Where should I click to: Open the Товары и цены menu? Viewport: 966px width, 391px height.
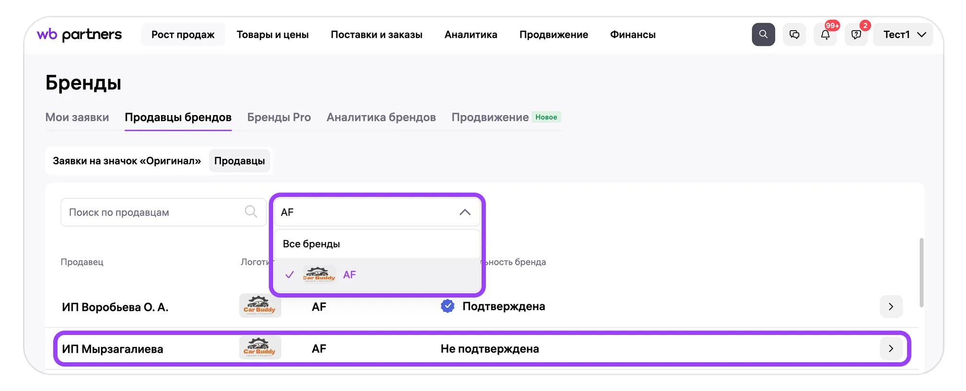(x=273, y=34)
